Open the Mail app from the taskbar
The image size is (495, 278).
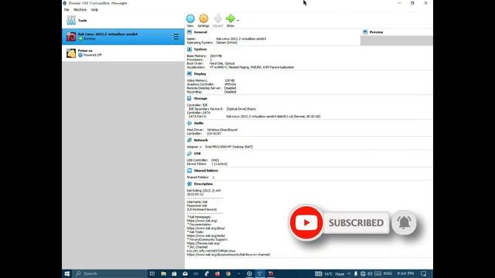click(x=185, y=273)
